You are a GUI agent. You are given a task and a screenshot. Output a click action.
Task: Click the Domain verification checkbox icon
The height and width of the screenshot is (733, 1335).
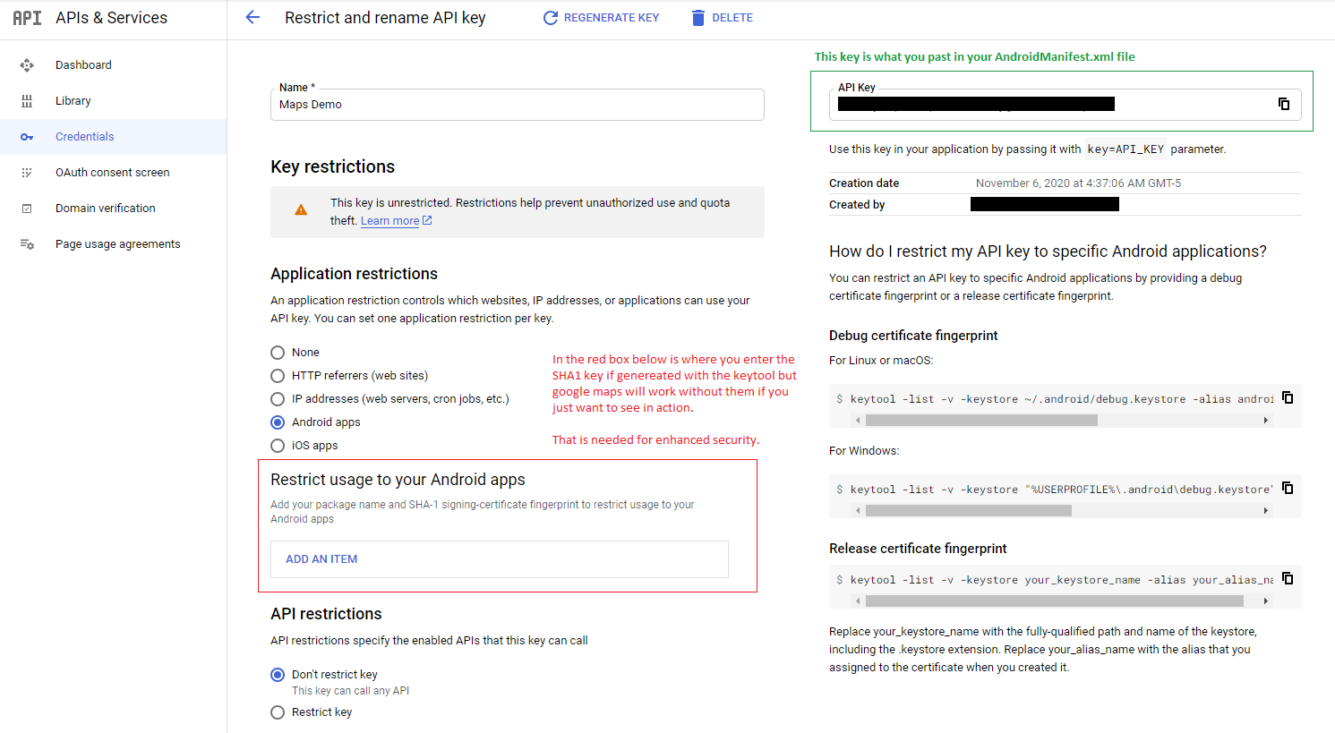point(27,209)
